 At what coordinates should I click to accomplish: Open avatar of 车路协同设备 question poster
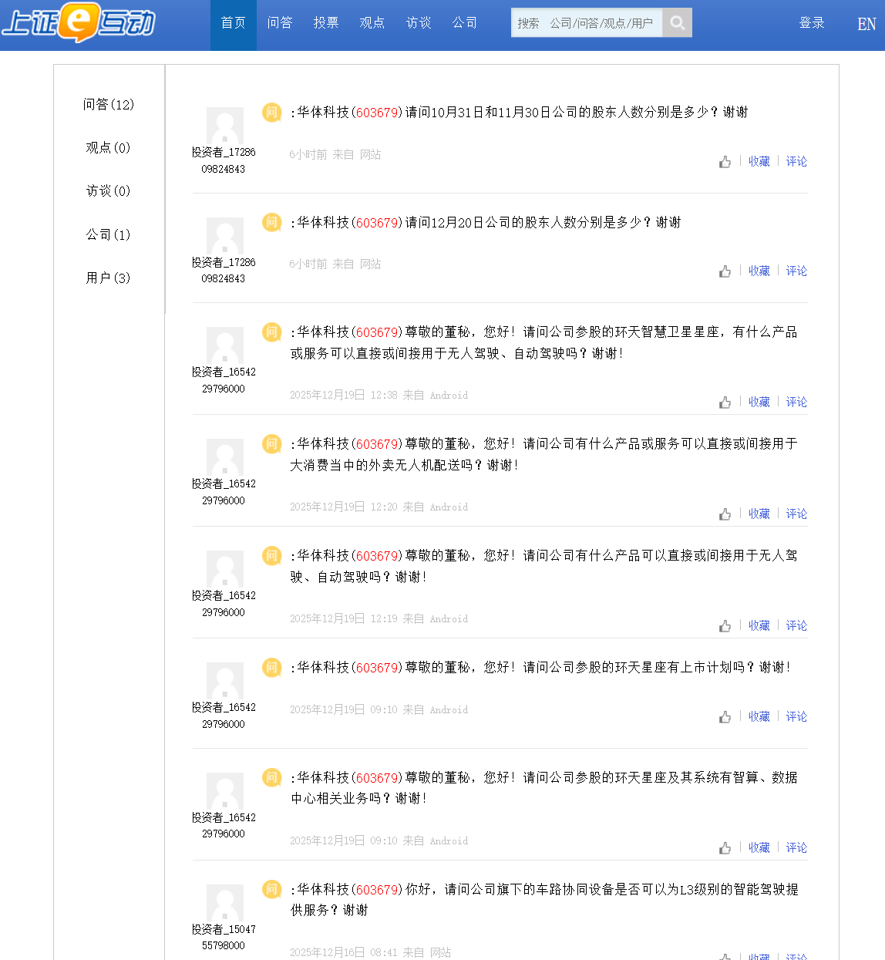pyautogui.click(x=225, y=903)
